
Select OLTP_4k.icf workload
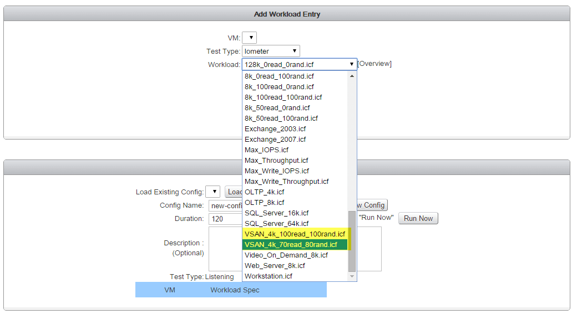(x=296, y=192)
